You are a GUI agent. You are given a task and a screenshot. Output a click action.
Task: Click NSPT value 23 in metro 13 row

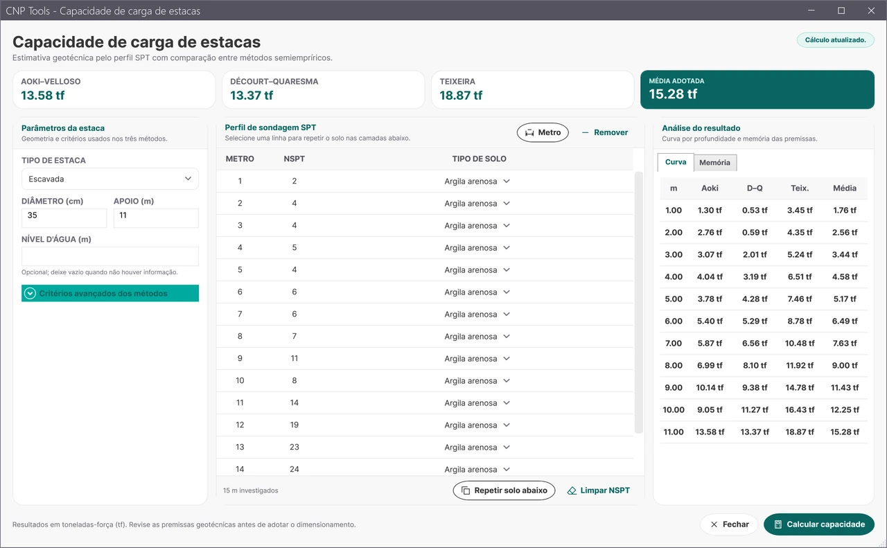295,448
